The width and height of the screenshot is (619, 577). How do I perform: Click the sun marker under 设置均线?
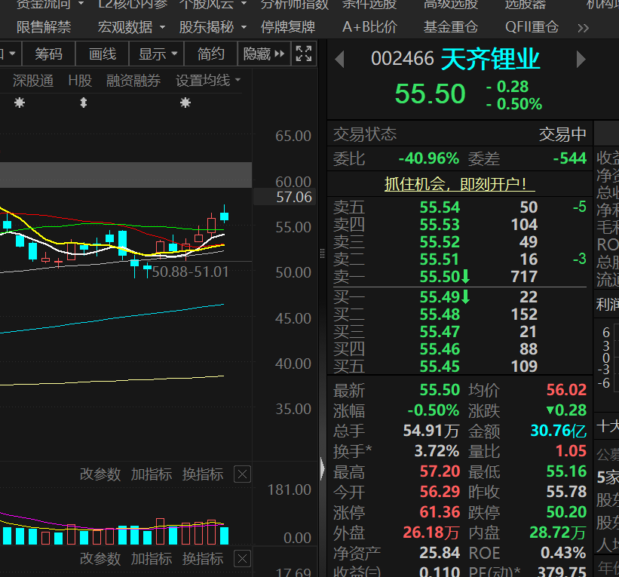tap(185, 103)
